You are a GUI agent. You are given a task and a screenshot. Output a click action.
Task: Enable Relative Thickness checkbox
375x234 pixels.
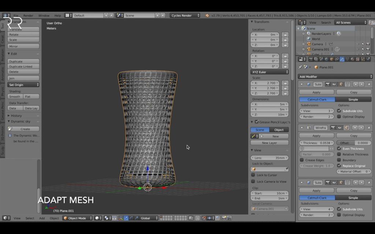click(x=339, y=154)
